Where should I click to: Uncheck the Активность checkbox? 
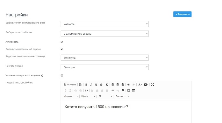pyautogui.click(x=62, y=42)
